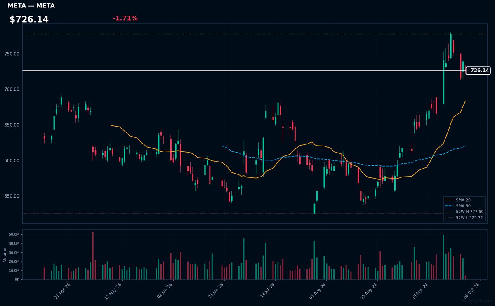Screen dimensions: 495x306
Task: Click the 700.00 y-axis label
Action: click(x=12, y=89)
